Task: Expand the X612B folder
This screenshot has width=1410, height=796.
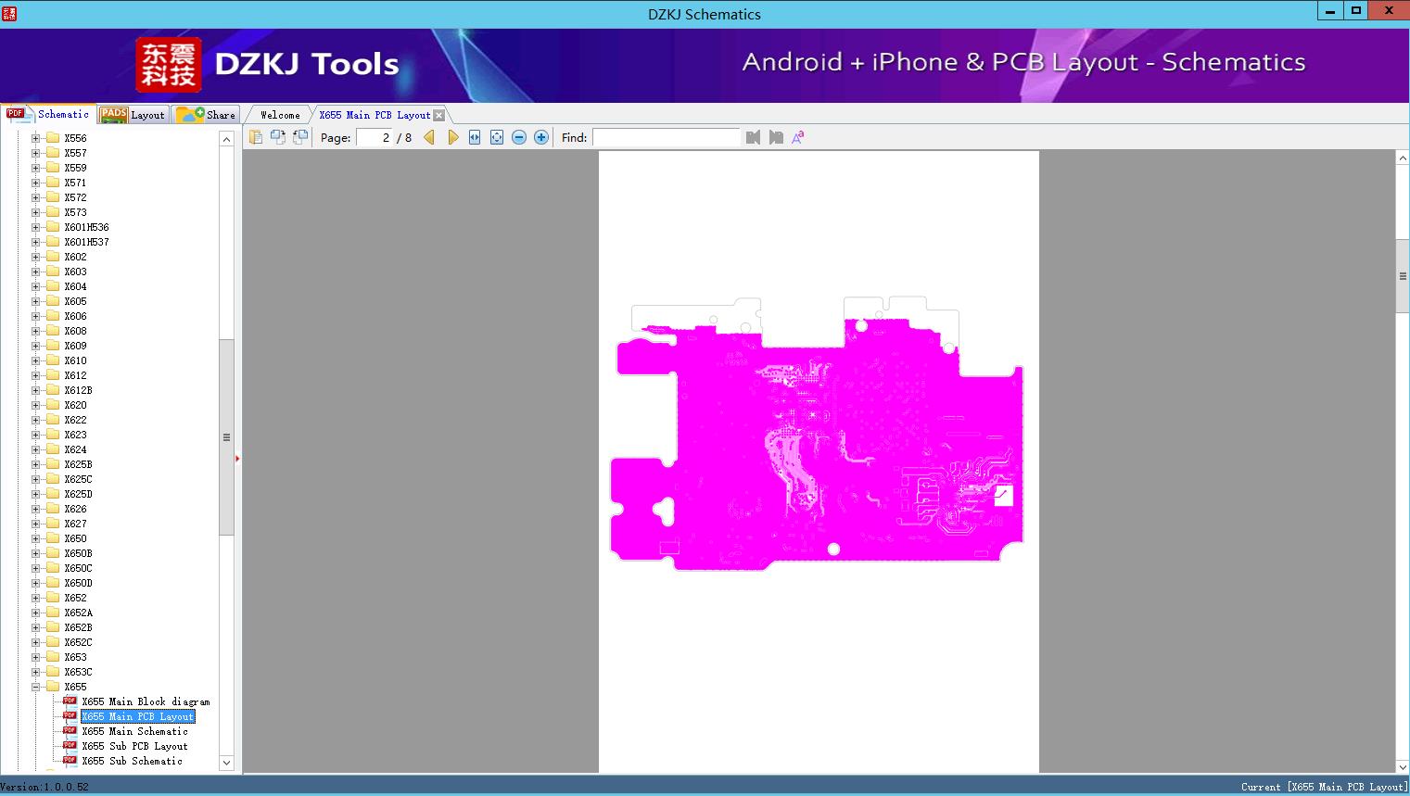Action: click(x=35, y=390)
